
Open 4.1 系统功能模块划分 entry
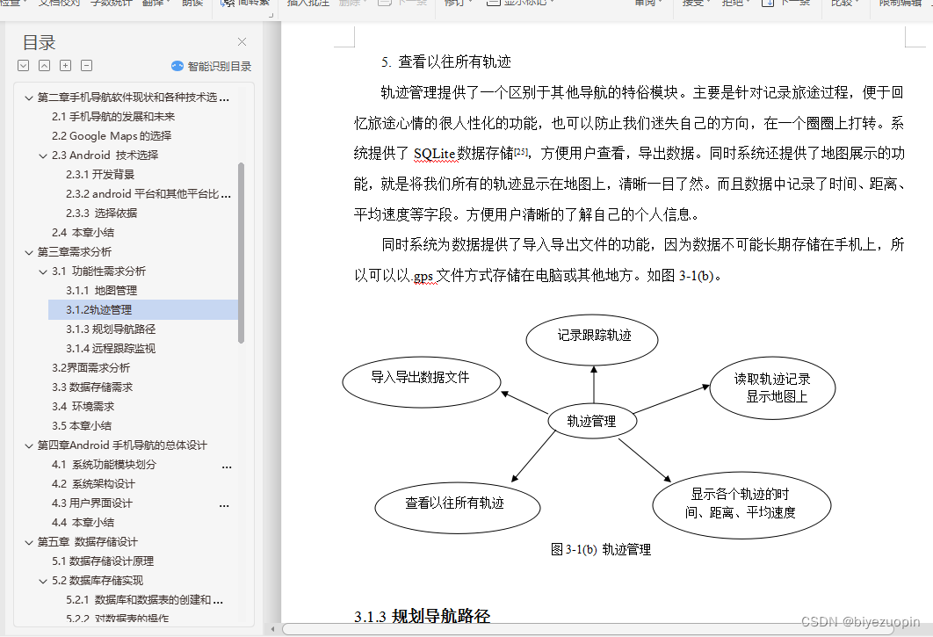click(105, 465)
